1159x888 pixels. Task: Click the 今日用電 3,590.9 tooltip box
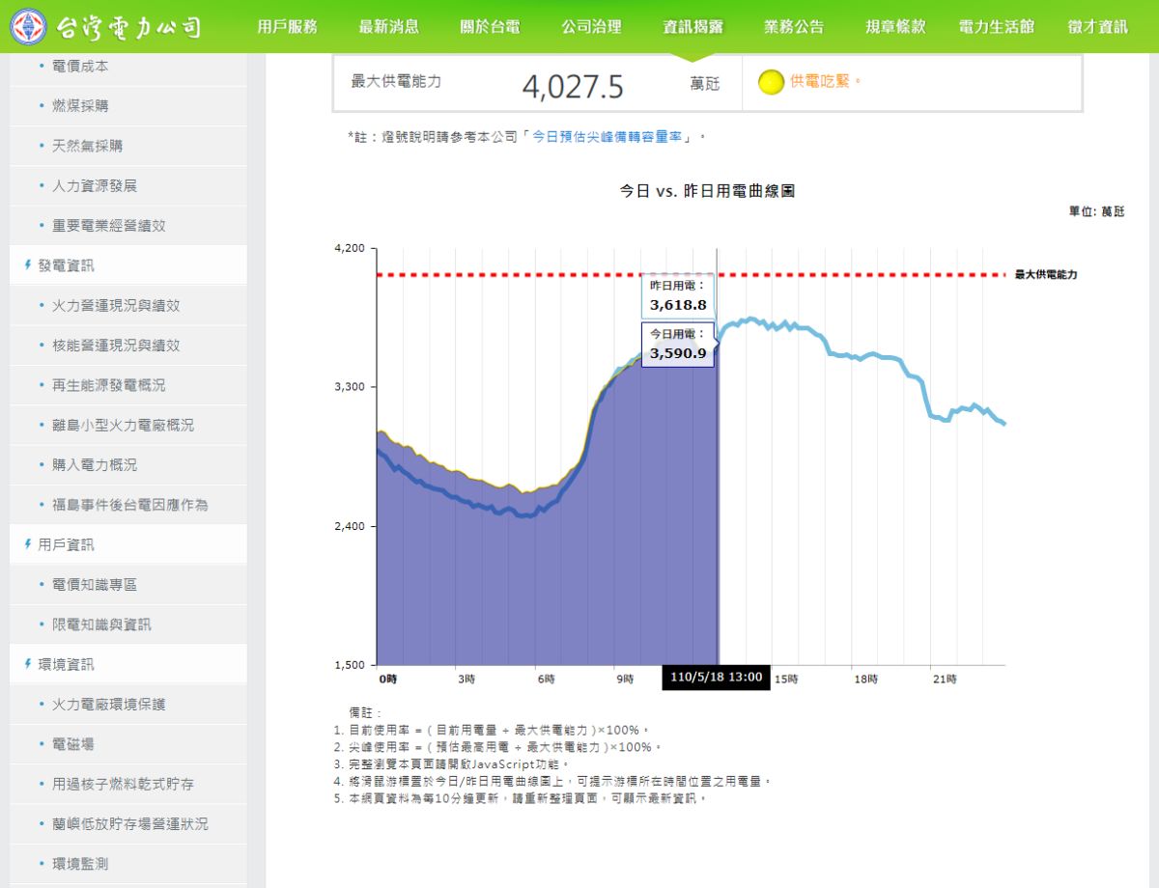676,346
